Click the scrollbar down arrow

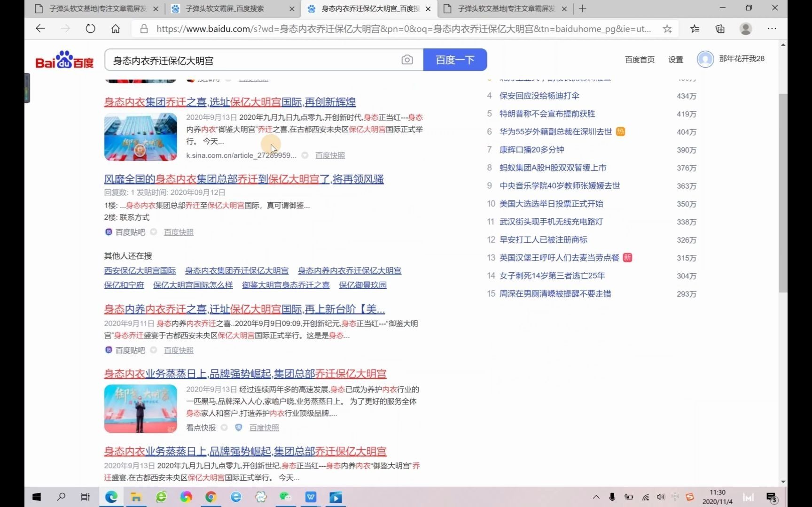point(783,482)
